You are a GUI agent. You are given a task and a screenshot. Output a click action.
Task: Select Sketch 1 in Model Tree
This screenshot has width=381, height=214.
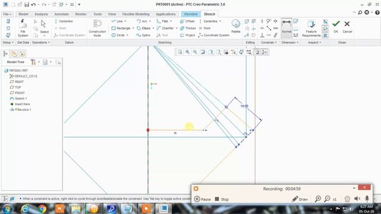(18, 99)
